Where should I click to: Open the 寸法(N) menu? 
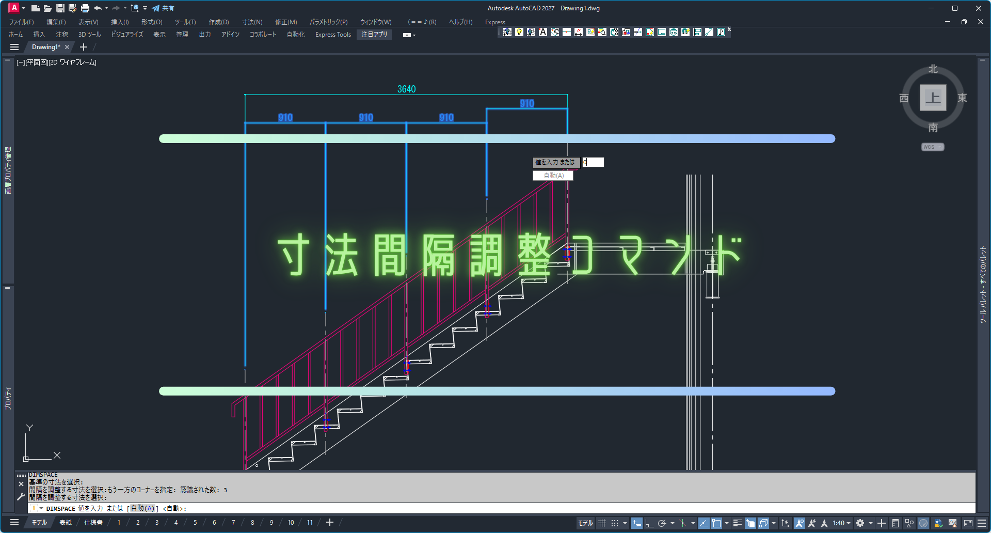(252, 22)
